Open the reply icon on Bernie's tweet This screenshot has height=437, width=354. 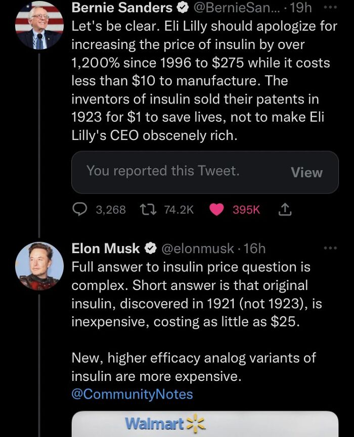point(80,209)
